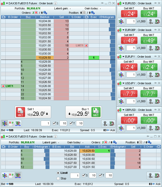162x187 pixels.
Task: Click the green Buy MKT icon in DAX30 panel
Action: click(96, 112)
